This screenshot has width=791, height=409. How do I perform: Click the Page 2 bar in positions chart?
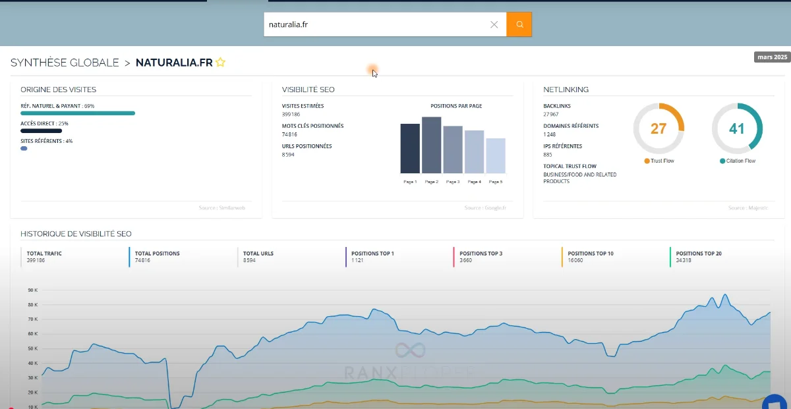432,145
